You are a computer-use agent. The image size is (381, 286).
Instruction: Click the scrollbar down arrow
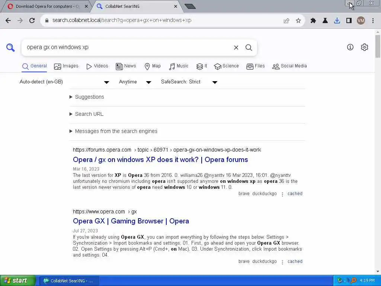tap(378, 271)
